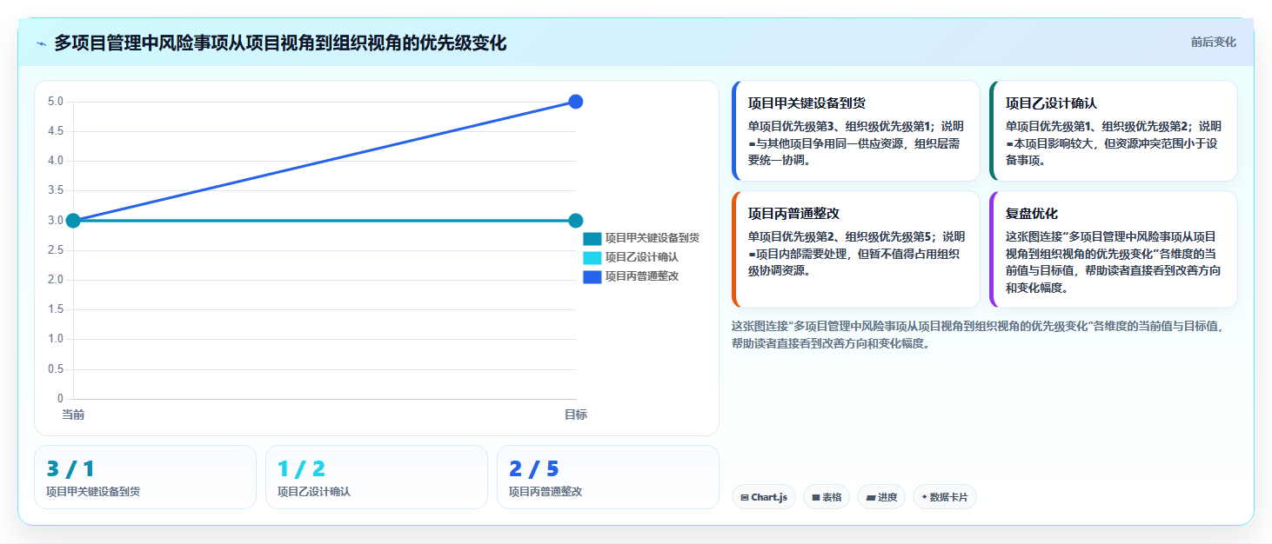Click the description text in 项目乙设计确认 card
This screenshot has height=544, width=1272.
pos(1114,143)
